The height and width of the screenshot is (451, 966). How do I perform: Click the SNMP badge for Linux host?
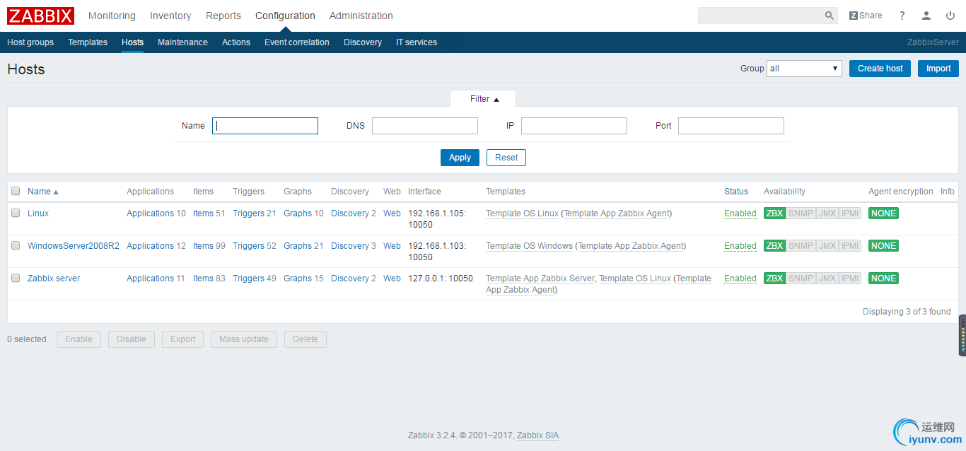click(801, 213)
